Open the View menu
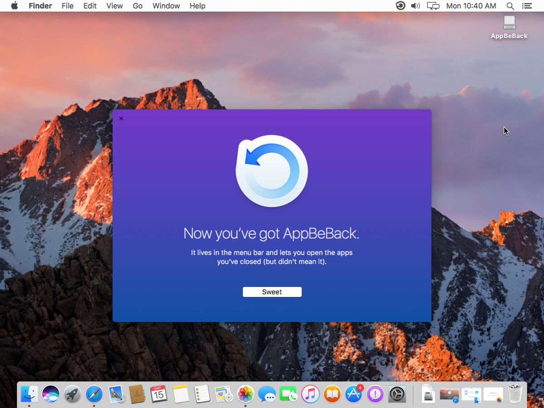The image size is (544, 408). (115, 6)
